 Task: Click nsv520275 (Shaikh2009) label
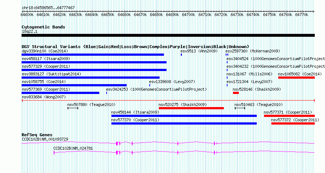pyautogui.click(x=183, y=105)
